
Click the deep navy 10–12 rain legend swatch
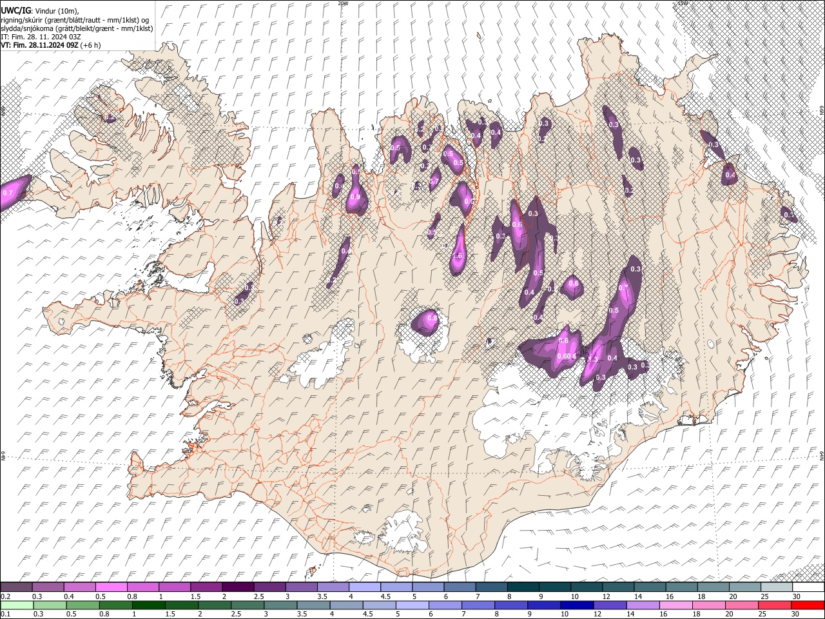(577, 605)
